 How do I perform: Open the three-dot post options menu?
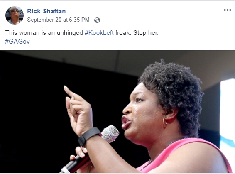pos(228,10)
